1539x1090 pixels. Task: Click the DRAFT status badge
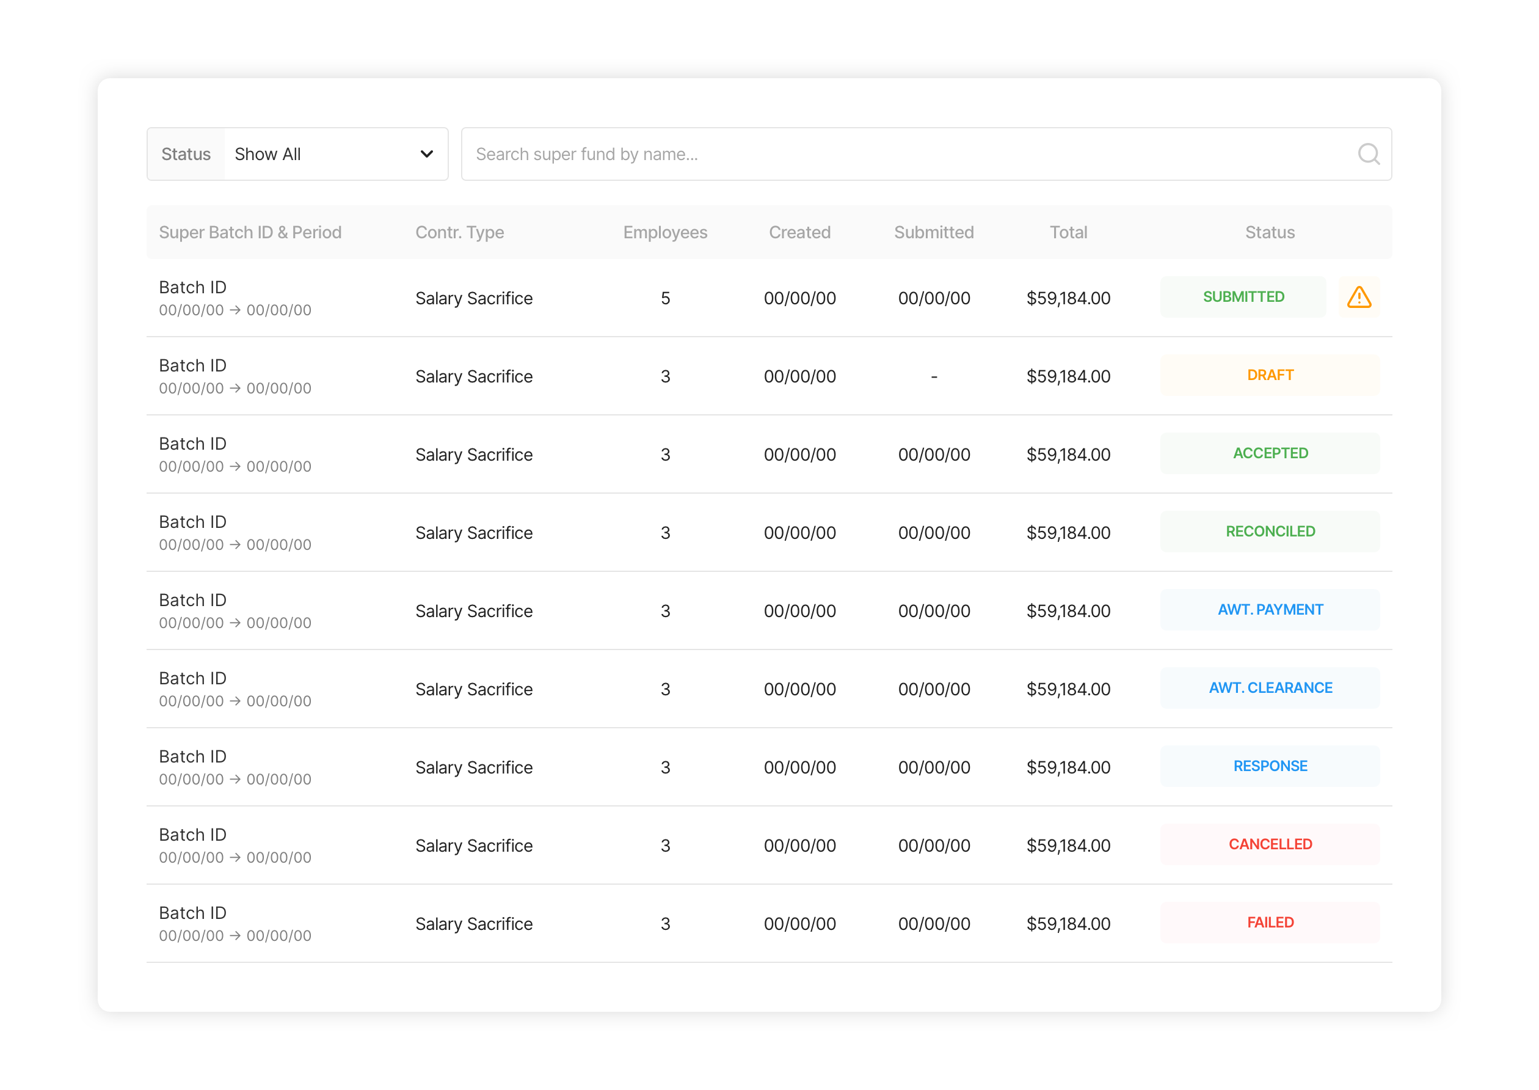[1269, 375]
